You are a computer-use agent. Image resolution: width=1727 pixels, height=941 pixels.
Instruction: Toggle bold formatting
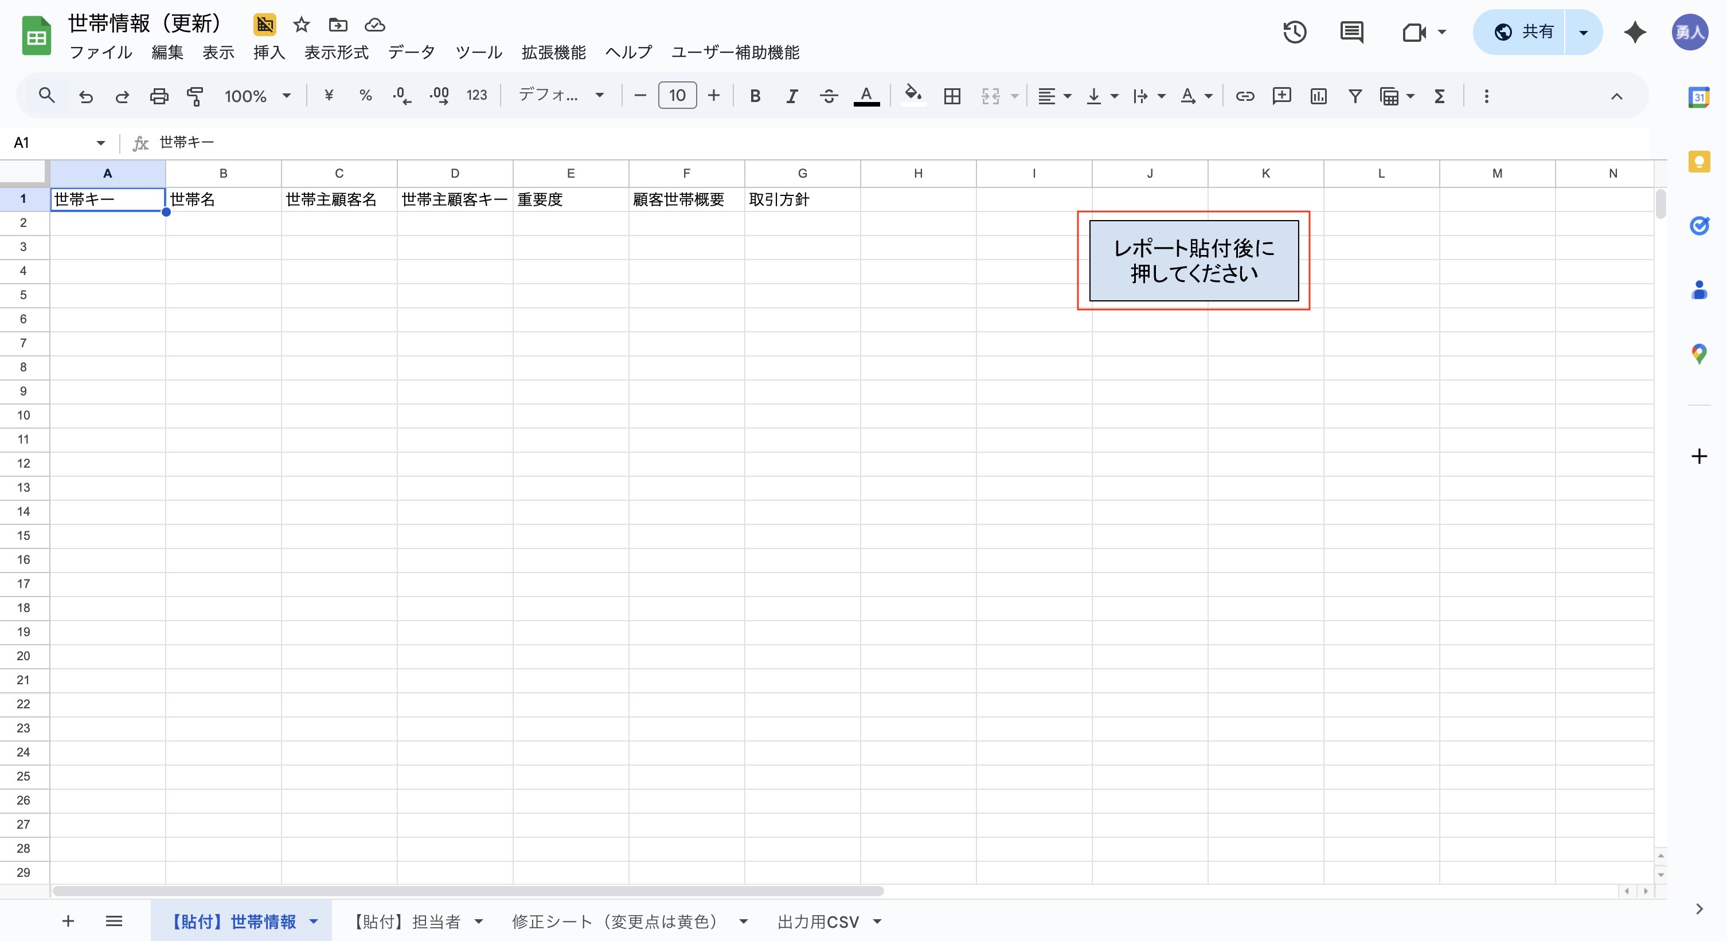755,96
